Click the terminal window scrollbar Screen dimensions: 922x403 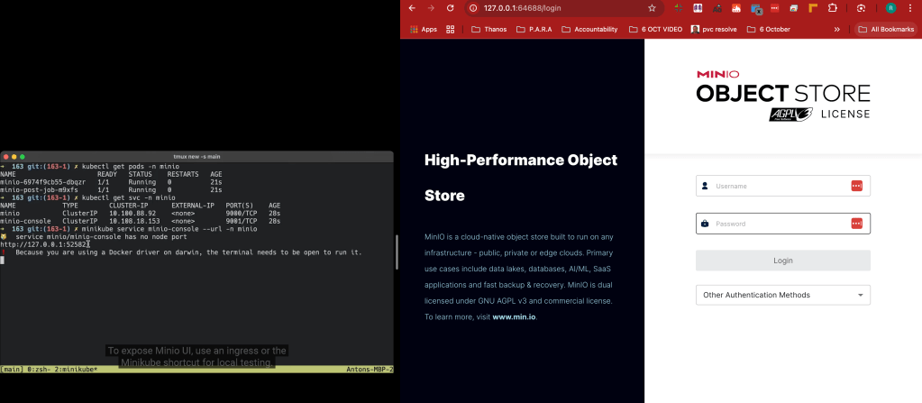coord(396,252)
